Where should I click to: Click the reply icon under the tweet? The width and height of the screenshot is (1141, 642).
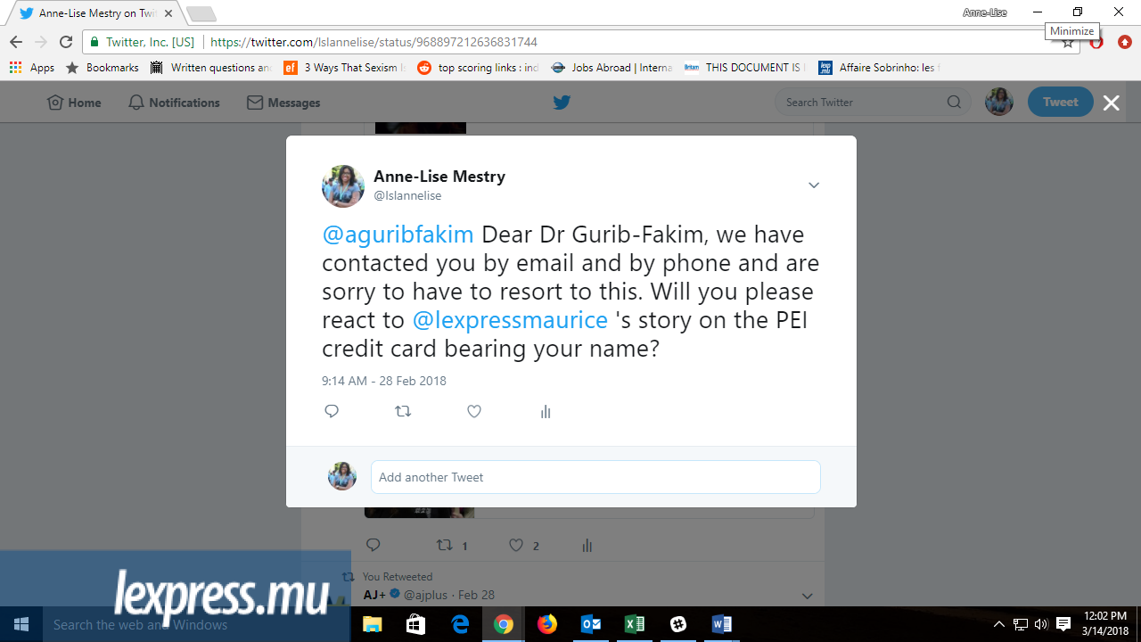point(332,411)
